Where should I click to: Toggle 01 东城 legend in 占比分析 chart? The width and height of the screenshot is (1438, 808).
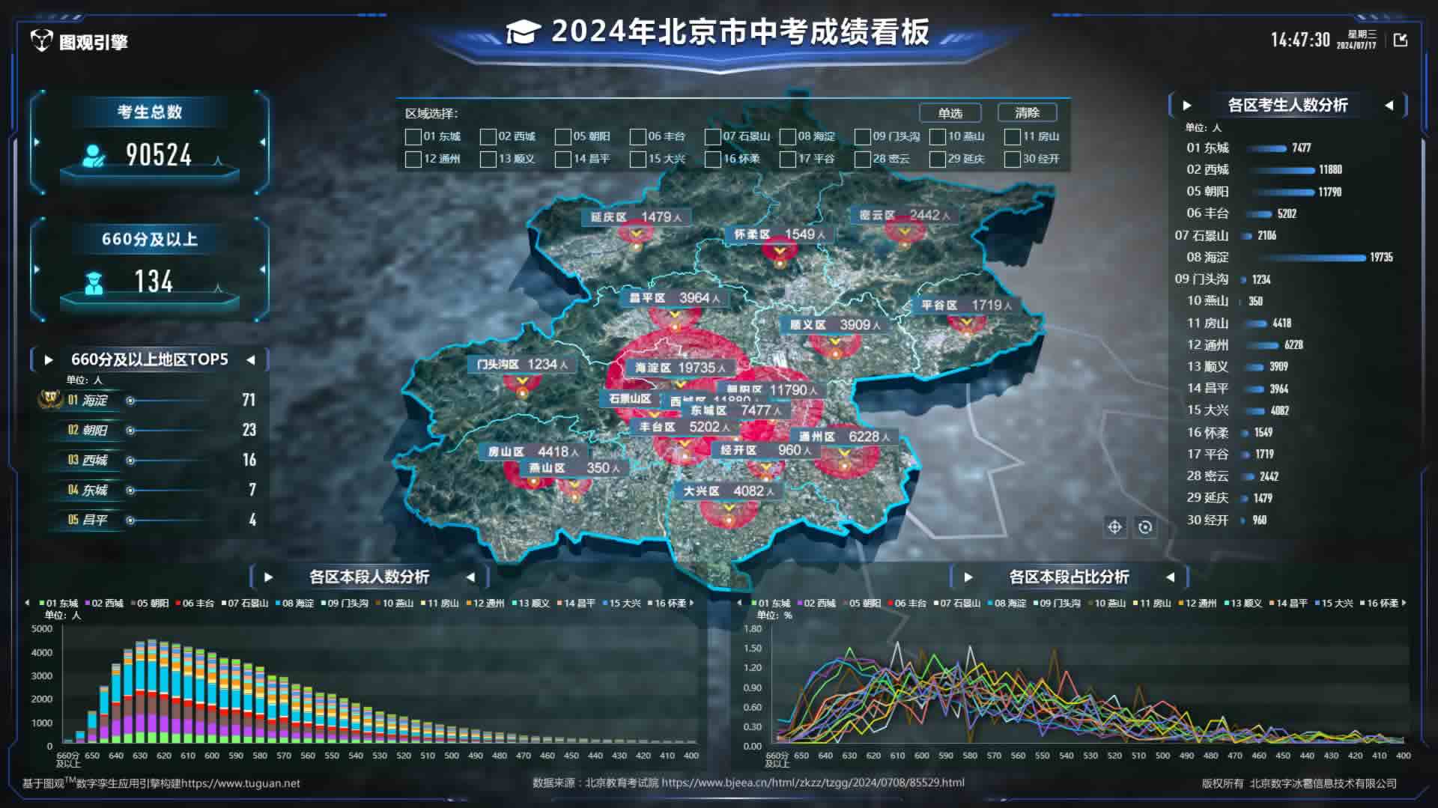(771, 603)
